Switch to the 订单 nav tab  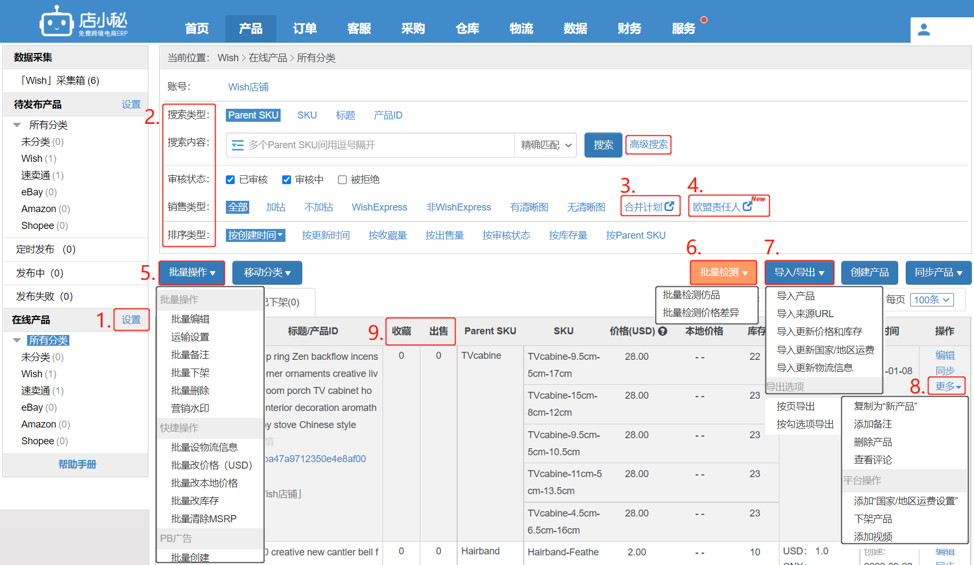click(305, 29)
